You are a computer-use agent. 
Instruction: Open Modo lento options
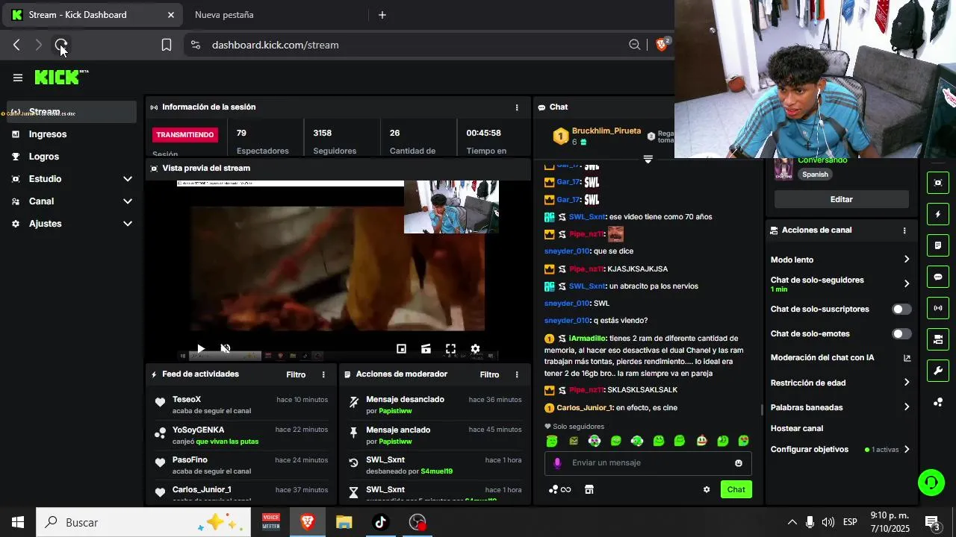841,260
